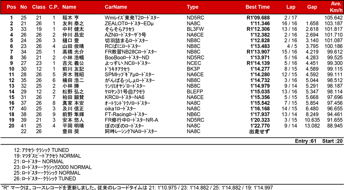
Task: Click average speed 105.642
Action: tap(333, 18)
